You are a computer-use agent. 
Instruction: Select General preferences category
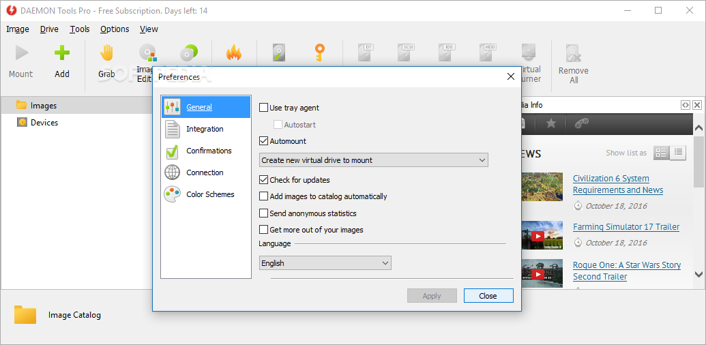click(206, 107)
